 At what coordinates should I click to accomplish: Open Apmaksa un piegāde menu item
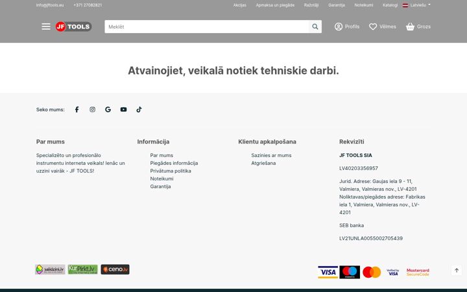(275, 5)
